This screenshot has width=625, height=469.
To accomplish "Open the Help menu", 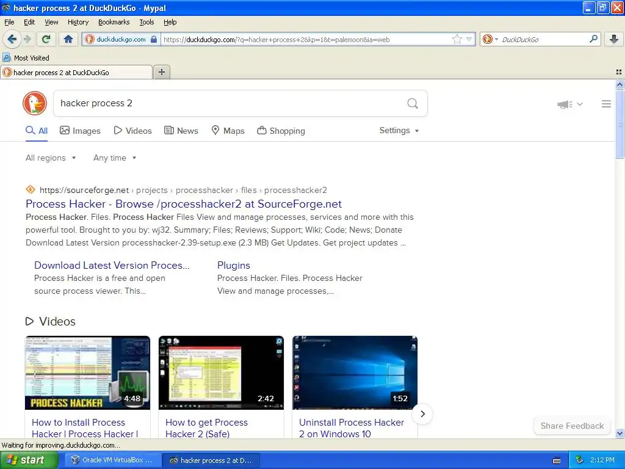I will (x=170, y=22).
